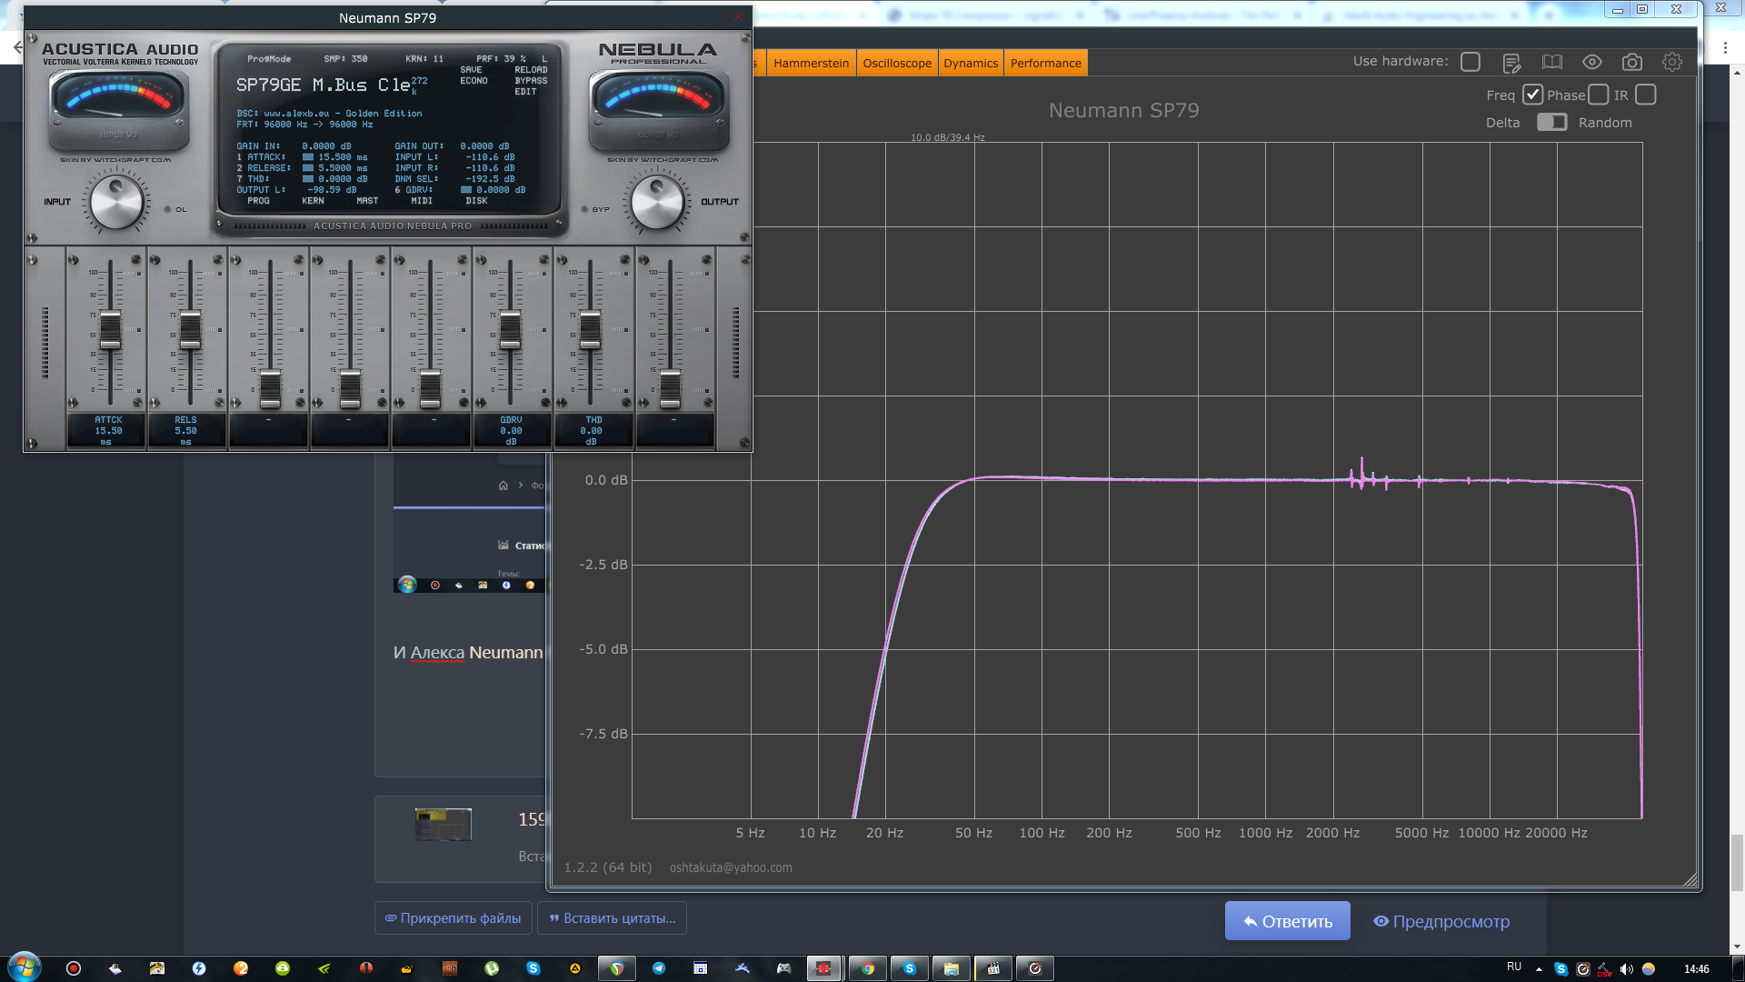Uncheck the Freq checkbox
This screenshot has height=982, width=1745.
click(x=1532, y=95)
